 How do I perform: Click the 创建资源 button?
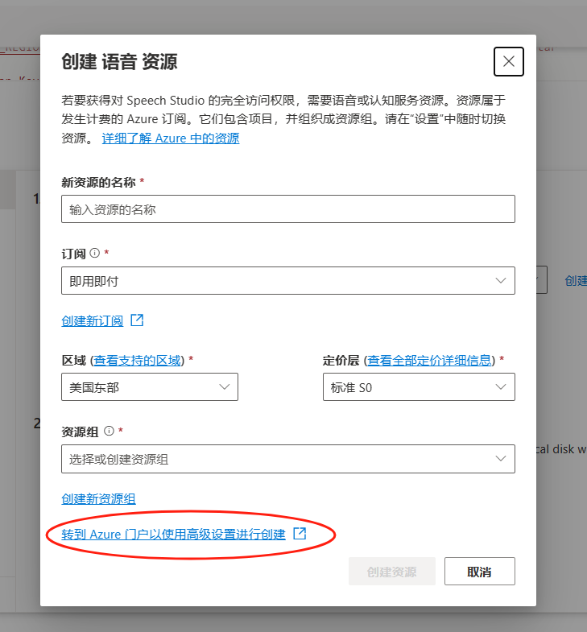[392, 572]
